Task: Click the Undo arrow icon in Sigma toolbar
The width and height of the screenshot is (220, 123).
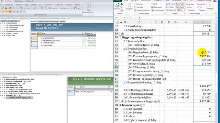Action: 21,8
